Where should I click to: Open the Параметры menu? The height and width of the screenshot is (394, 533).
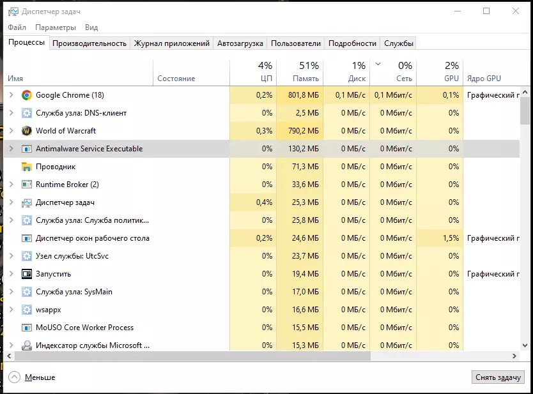pos(56,27)
